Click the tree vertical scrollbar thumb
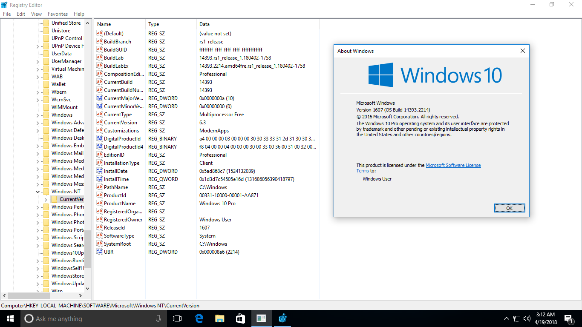Image resolution: width=582 pixels, height=327 pixels. pos(88,249)
